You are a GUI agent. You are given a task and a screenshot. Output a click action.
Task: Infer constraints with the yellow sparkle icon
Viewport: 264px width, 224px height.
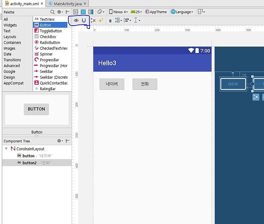[x=101, y=21]
